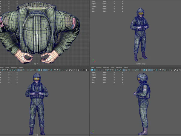The width and height of the screenshot is (181, 136).
Task: Open View menu of the side view panel
Action: [x=92, y=67]
